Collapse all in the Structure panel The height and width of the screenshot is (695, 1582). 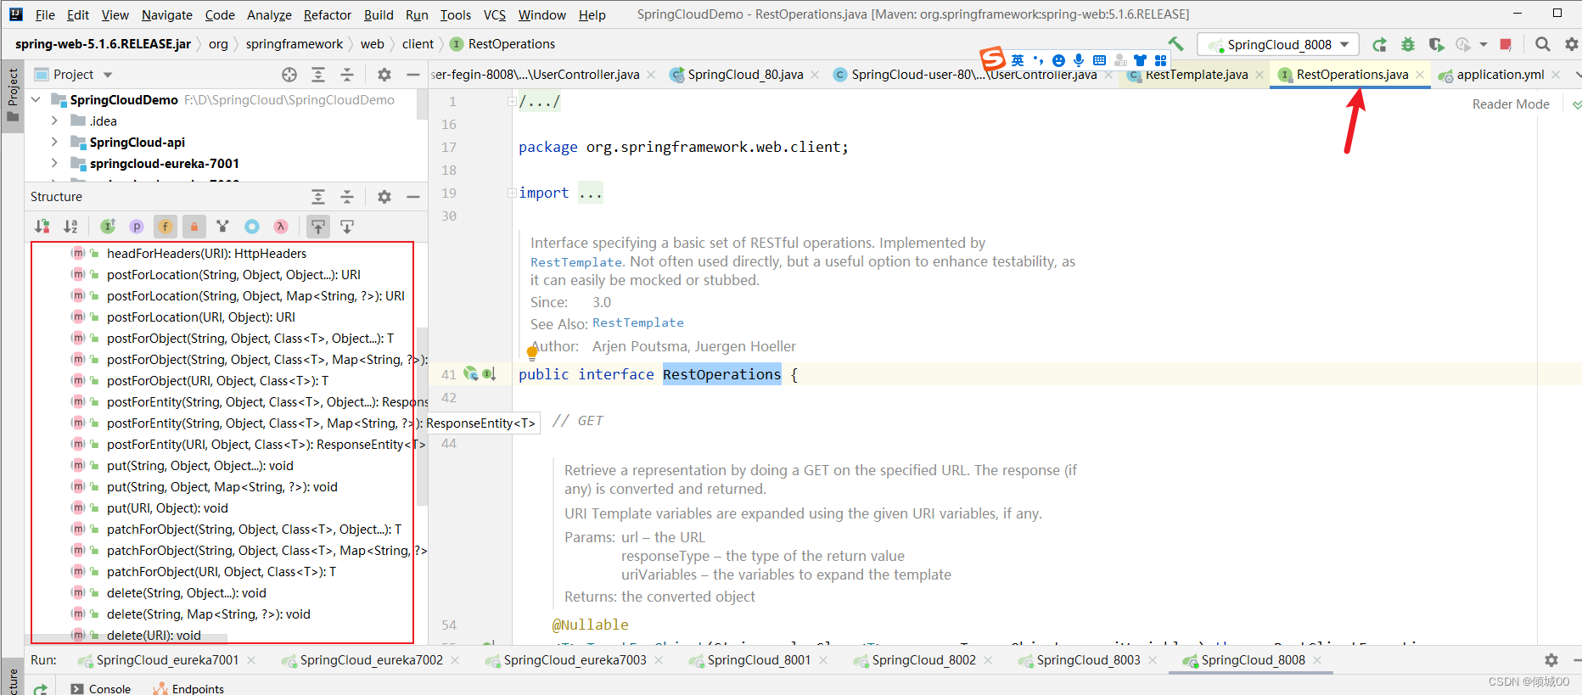tap(347, 197)
